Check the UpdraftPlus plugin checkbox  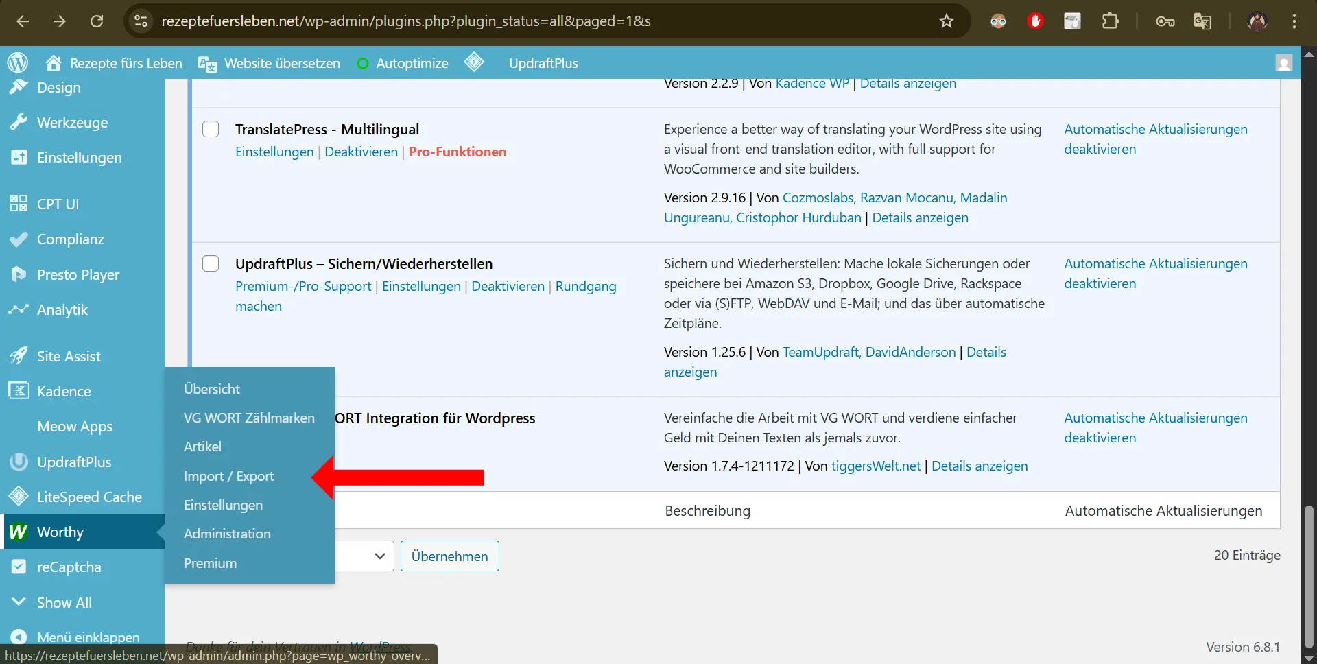pos(211,263)
